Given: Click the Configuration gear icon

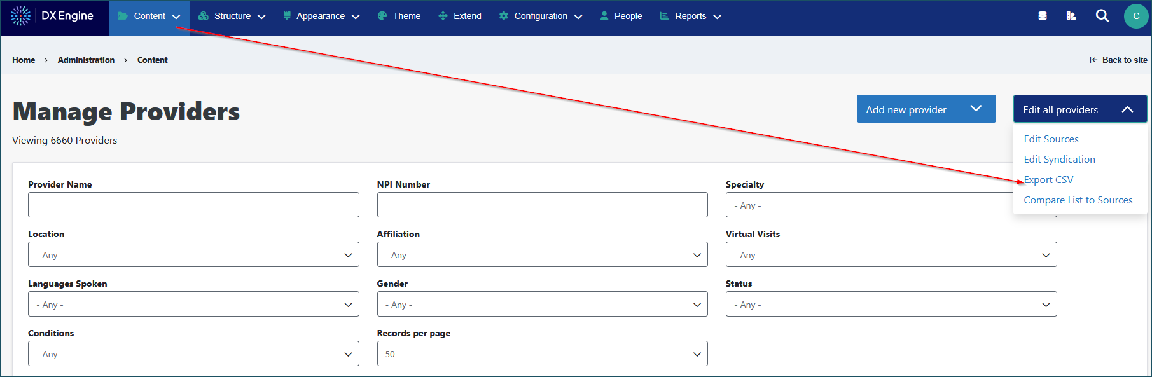Looking at the screenshot, I should point(504,16).
